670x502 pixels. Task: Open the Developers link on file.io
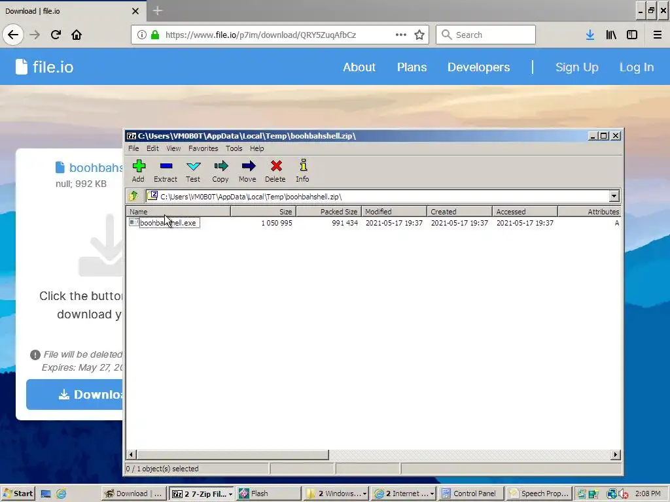tap(478, 67)
